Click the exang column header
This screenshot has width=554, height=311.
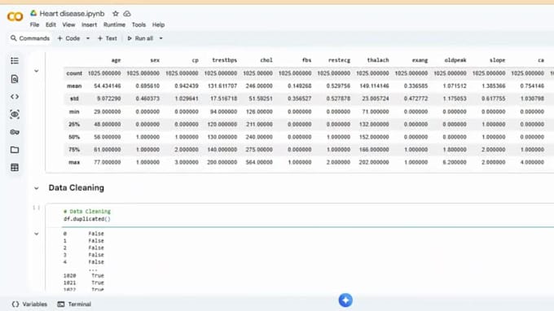tap(420, 60)
